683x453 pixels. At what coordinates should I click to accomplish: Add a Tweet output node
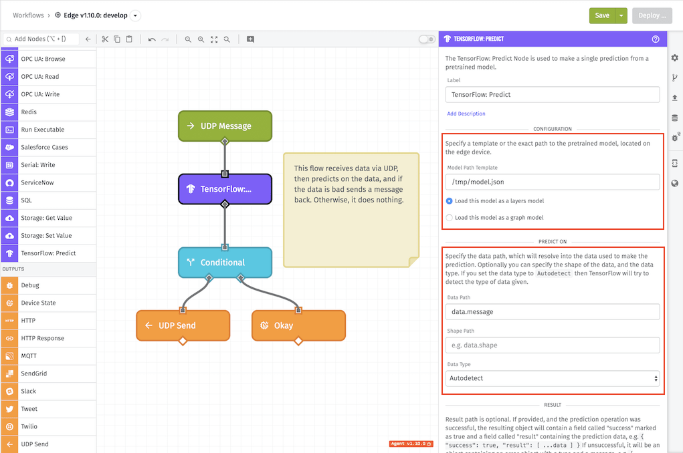[48, 409]
